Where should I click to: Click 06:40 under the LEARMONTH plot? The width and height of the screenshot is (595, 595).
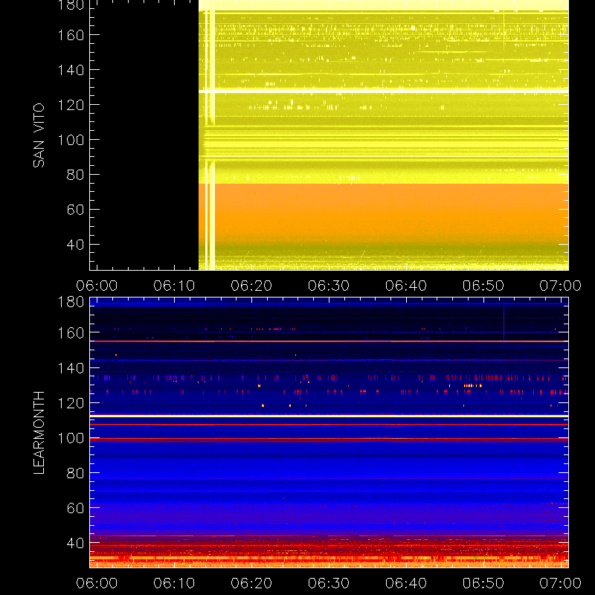click(406, 583)
